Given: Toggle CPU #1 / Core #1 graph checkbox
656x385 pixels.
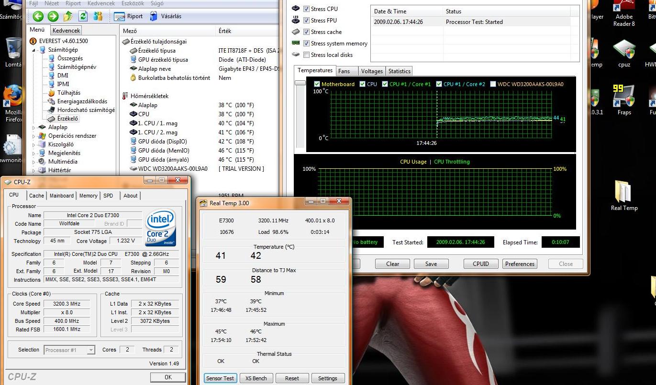Looking at the screenshot, I should (385, 84).
